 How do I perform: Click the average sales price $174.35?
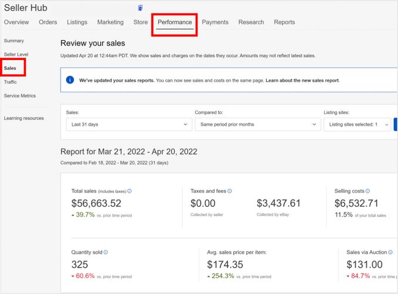tap(225, 265)
